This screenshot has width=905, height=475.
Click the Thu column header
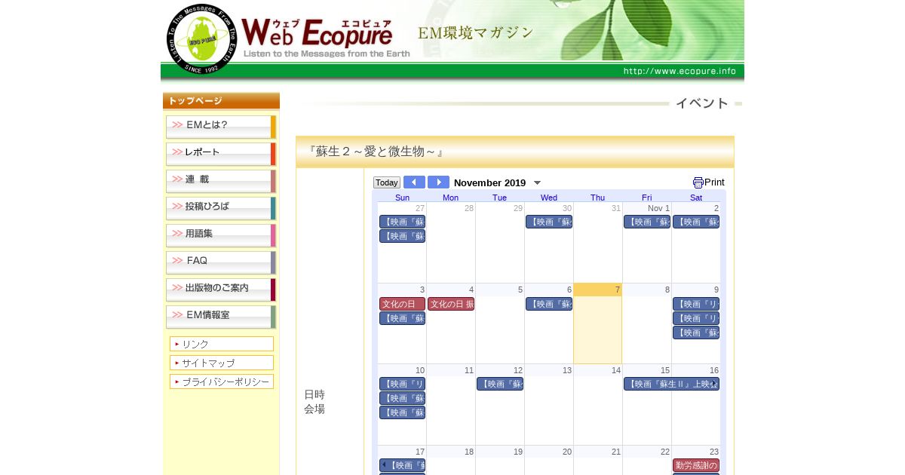click(597, 198)
